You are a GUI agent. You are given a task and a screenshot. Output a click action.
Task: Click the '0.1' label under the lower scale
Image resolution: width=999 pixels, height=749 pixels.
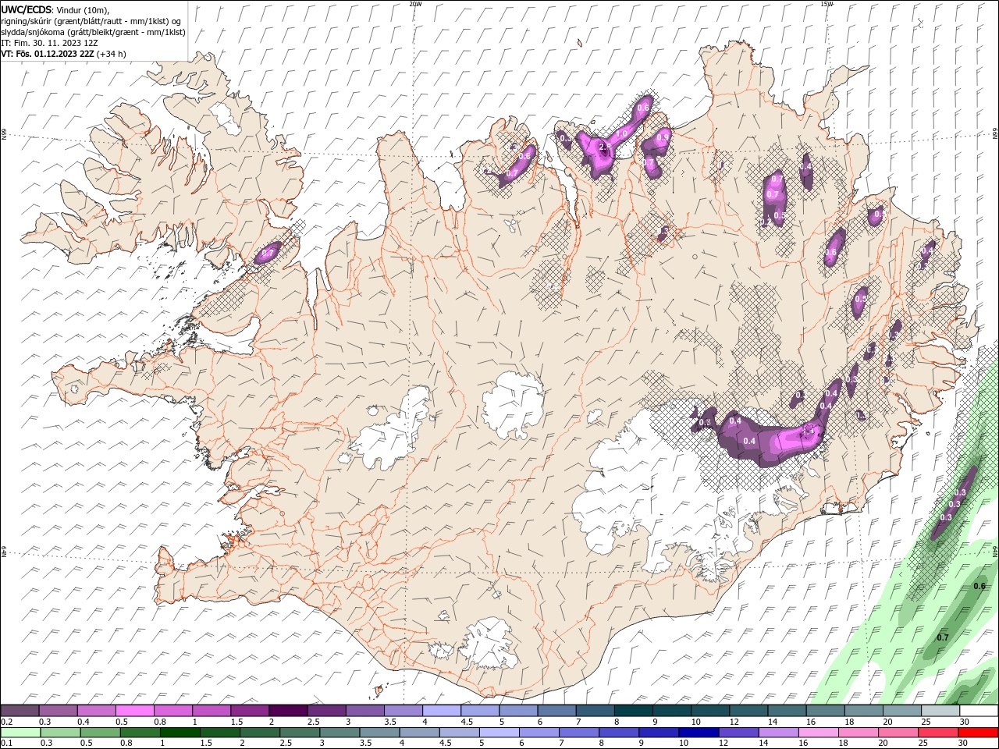[x=7, y=744]
